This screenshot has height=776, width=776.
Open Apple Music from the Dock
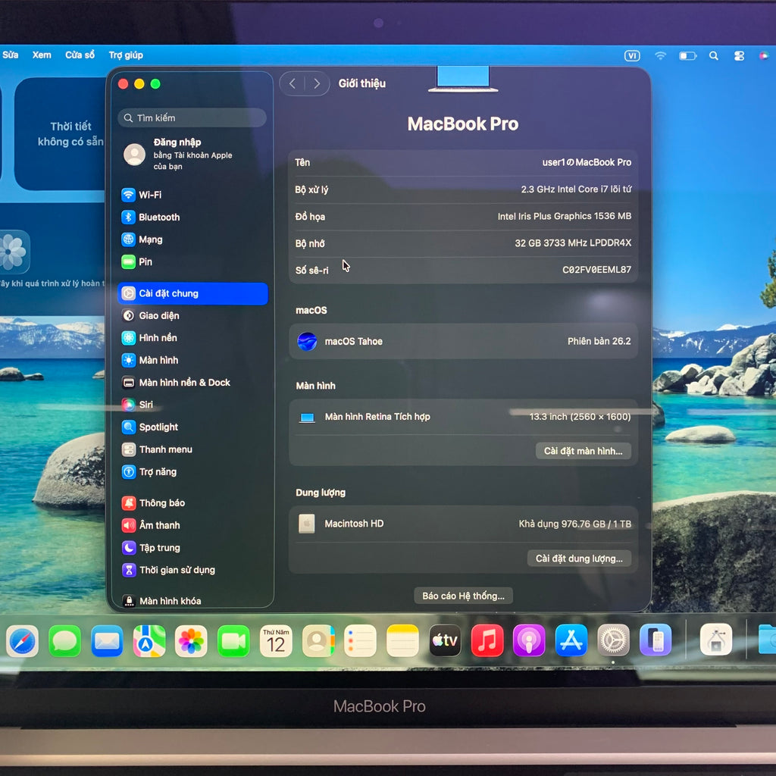(487, 641)
